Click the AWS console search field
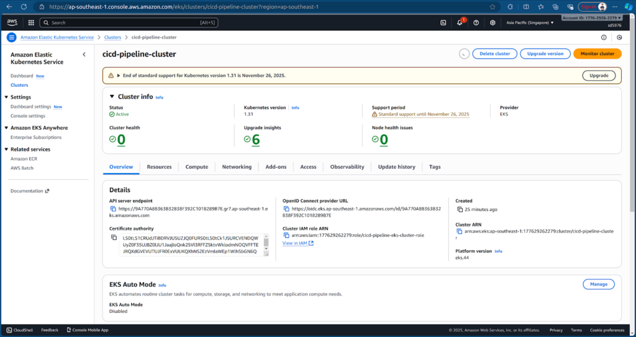 [124, 22]
